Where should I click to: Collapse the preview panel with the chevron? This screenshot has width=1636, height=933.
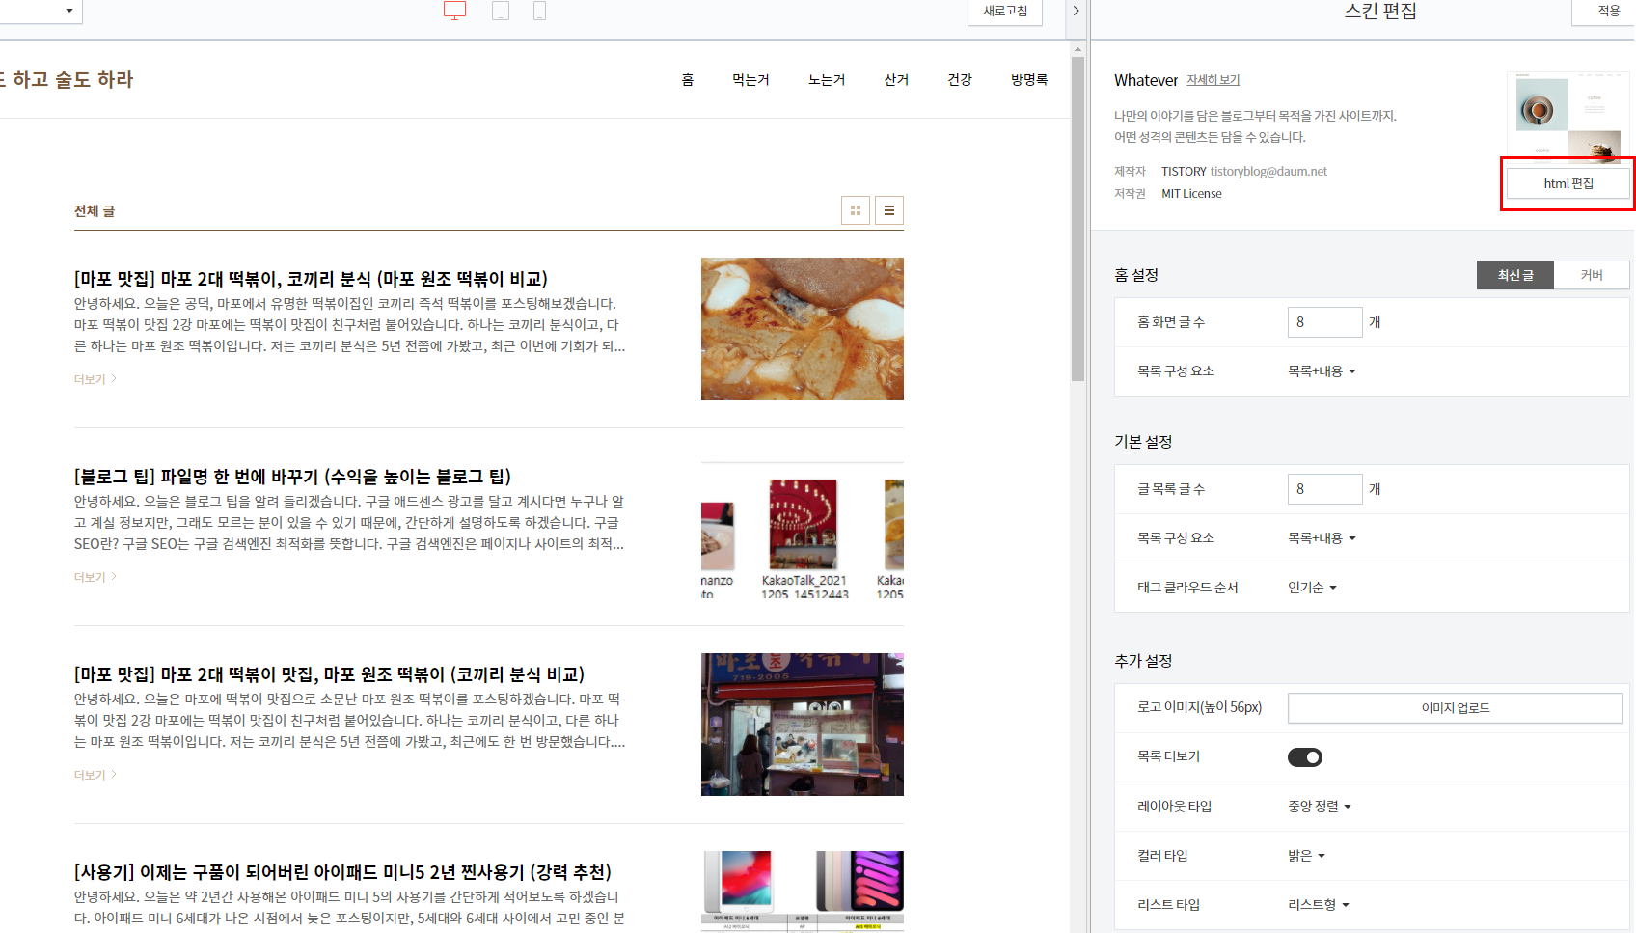point(1076,11)
